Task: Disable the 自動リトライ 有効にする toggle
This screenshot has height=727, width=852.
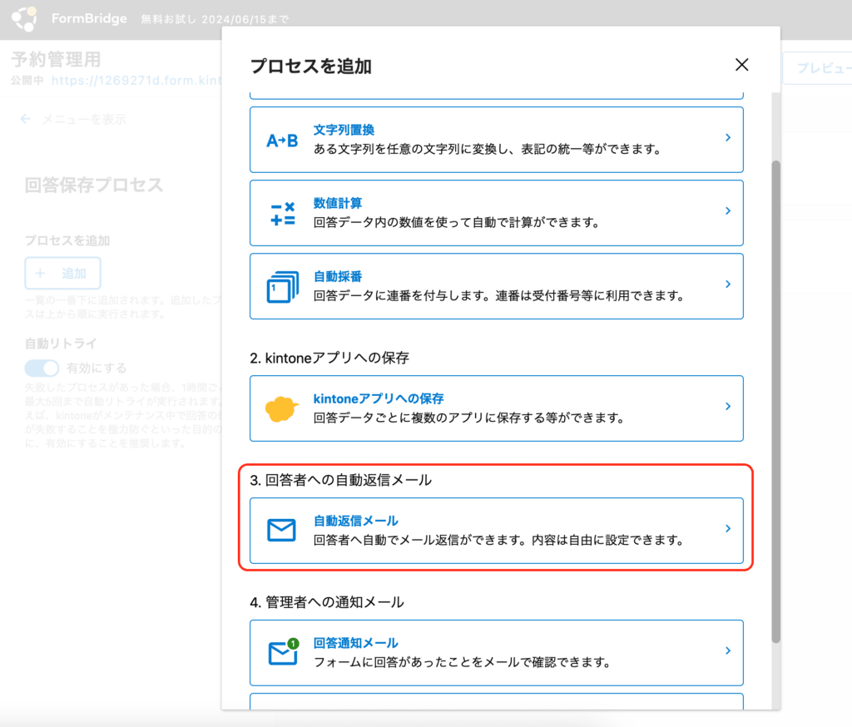Action: [42, 368]
